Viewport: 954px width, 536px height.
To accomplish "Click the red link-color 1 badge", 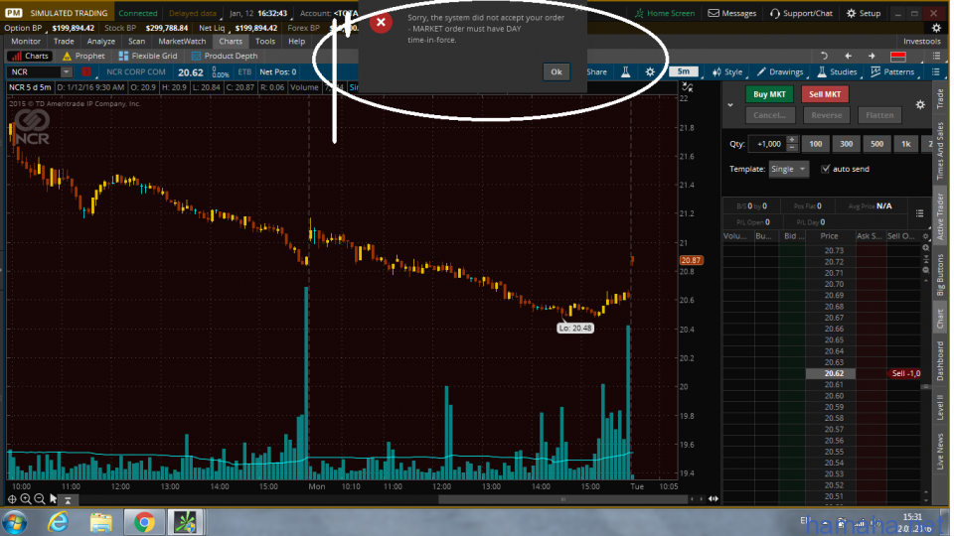I will pos(86,71).
